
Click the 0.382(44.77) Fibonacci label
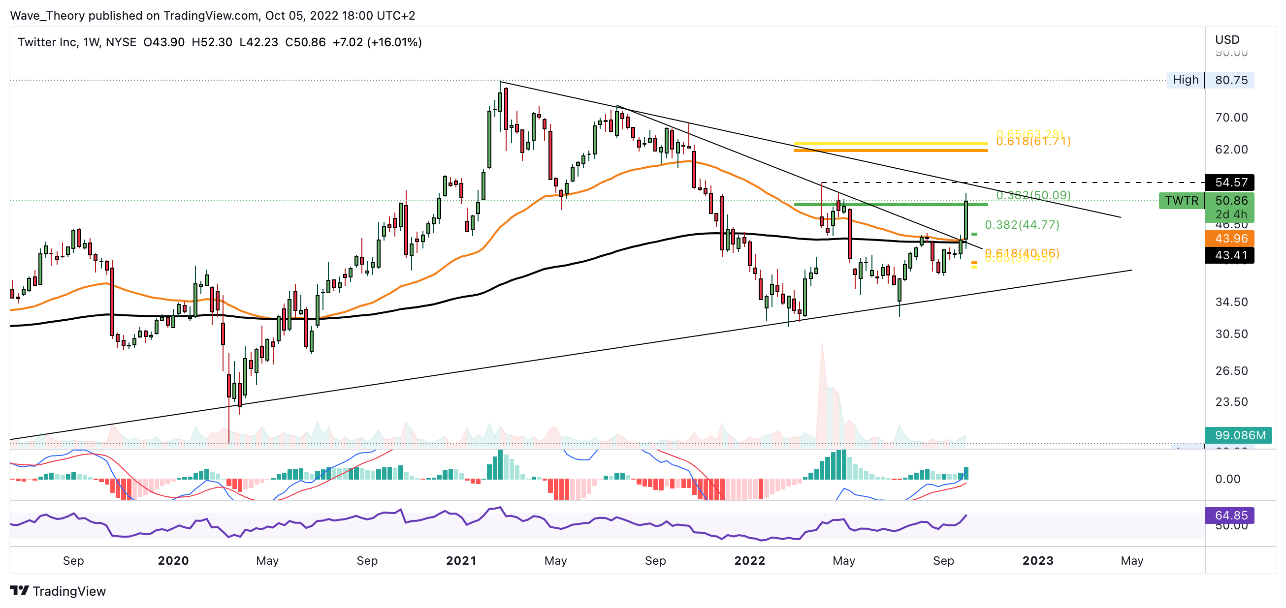click(1022, 224)
